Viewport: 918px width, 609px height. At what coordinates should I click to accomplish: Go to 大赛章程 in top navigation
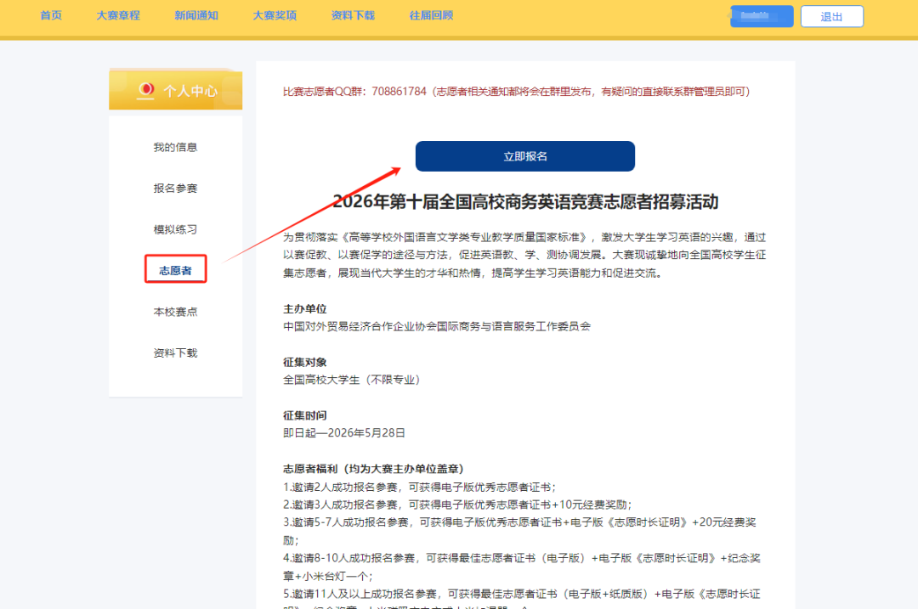coord(118,15)
